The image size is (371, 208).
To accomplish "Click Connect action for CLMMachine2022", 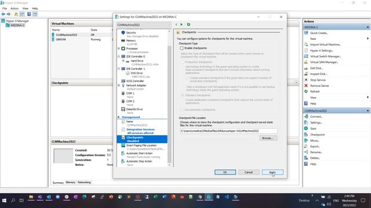I will (316, 117).
